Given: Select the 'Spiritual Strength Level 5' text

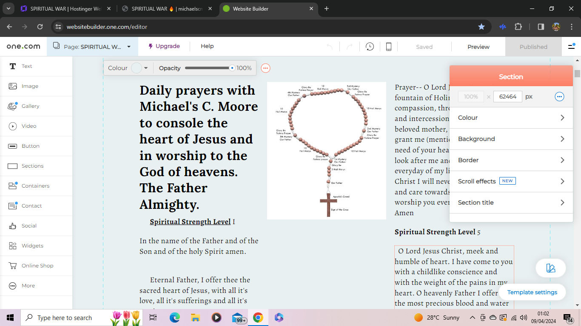Looking at the screenshot, I should pos(438,232).
